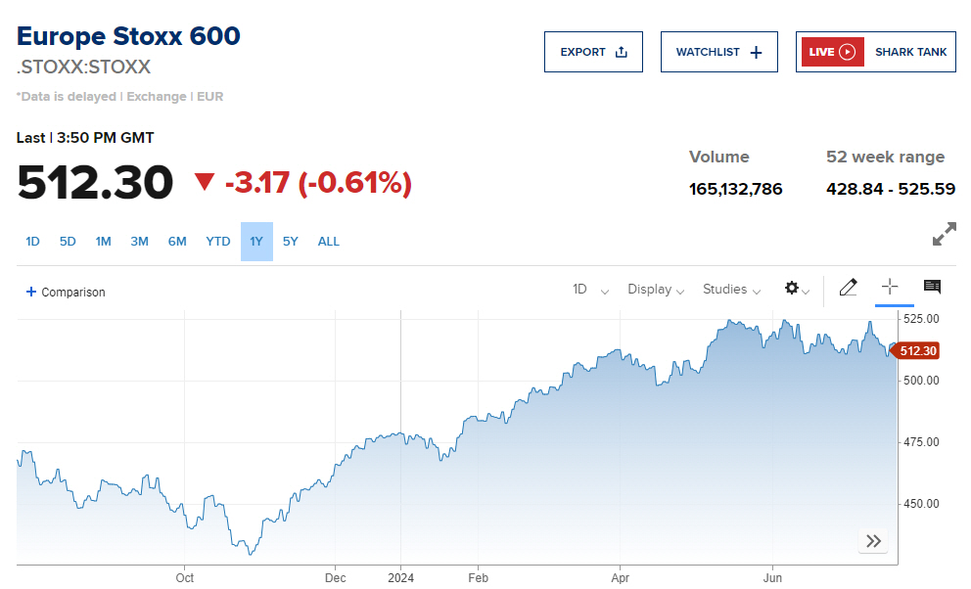Select the ALL time range tab
Image resolution: width=971 pixels, height=589 pixels.
coord(328,241)
